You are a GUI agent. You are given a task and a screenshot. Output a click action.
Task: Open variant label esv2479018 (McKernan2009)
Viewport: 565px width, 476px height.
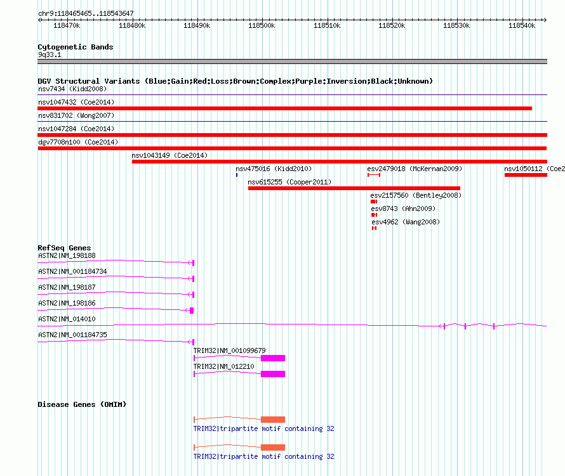click(x=415, y=169)
